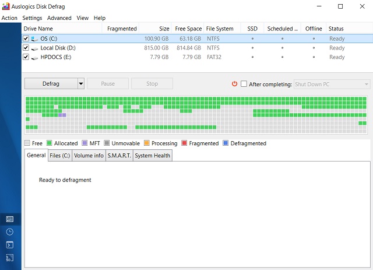Click the Pause button
Image resolution: width=373 pixels, height=270 pixels.
point(108,83)
